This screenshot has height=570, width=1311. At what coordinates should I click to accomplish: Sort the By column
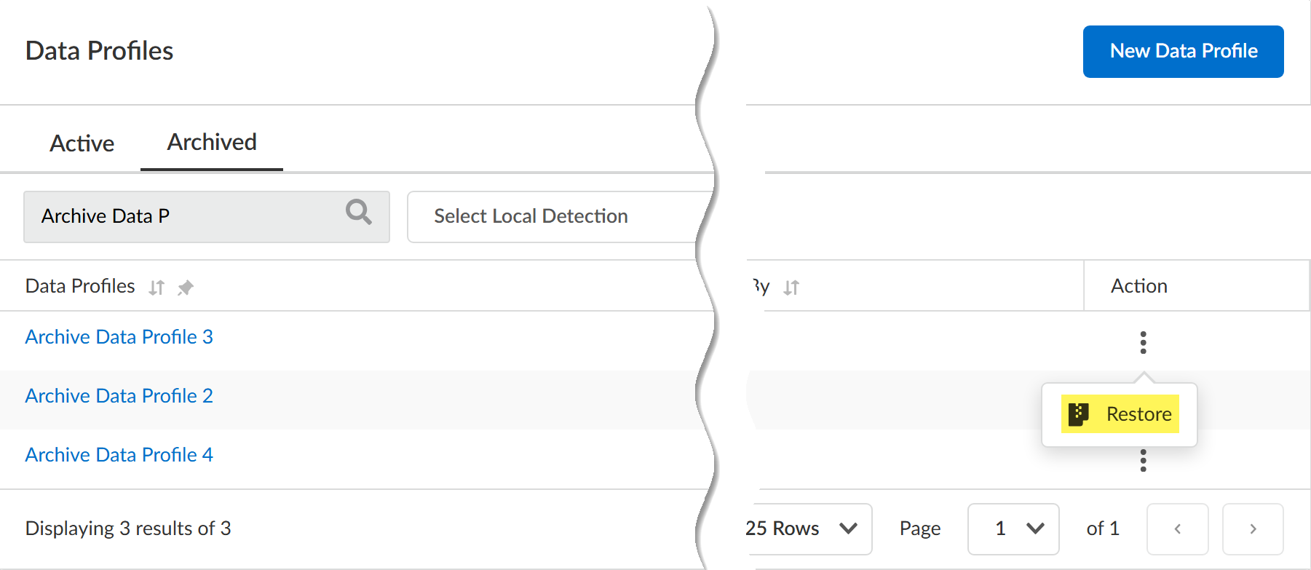[x=791, y=288]
